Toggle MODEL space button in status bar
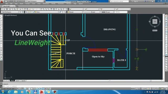This screenshot has width=168, height=94. [x=133, y=89]
